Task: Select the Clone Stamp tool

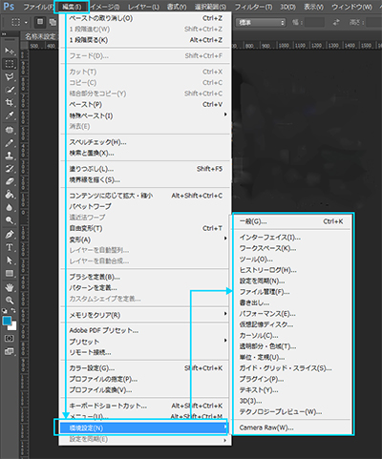Action: (10, 156)
